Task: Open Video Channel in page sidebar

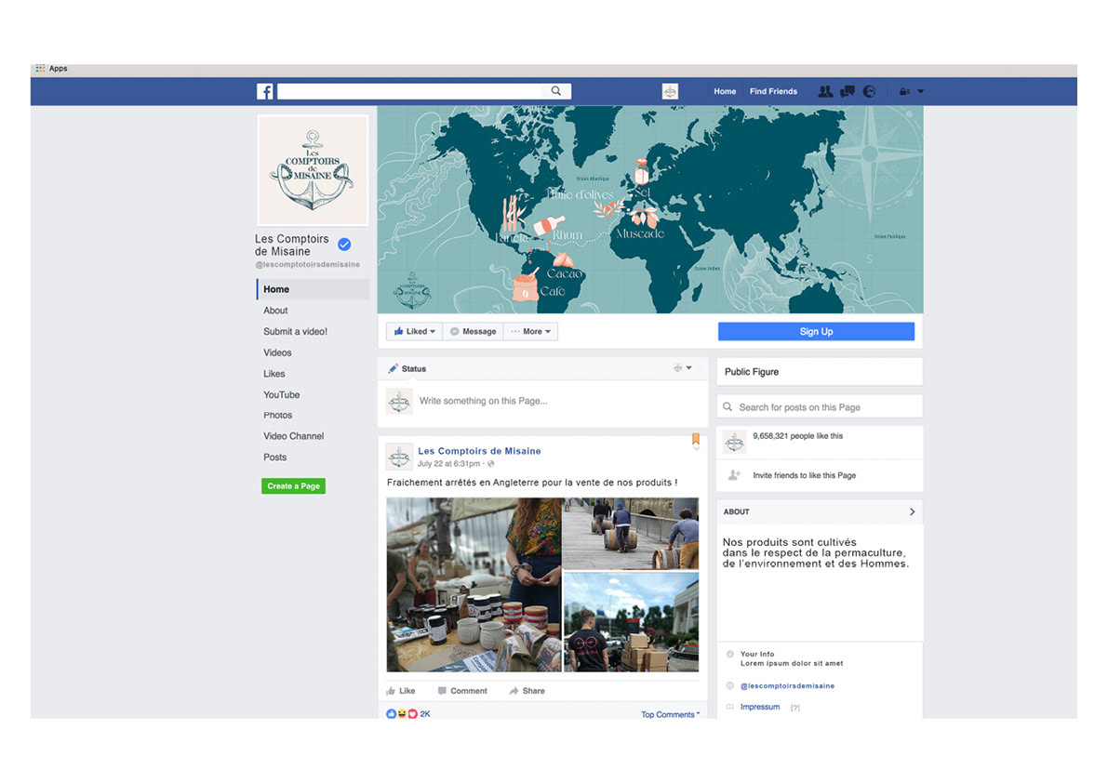Action: (x=293, y=436)
